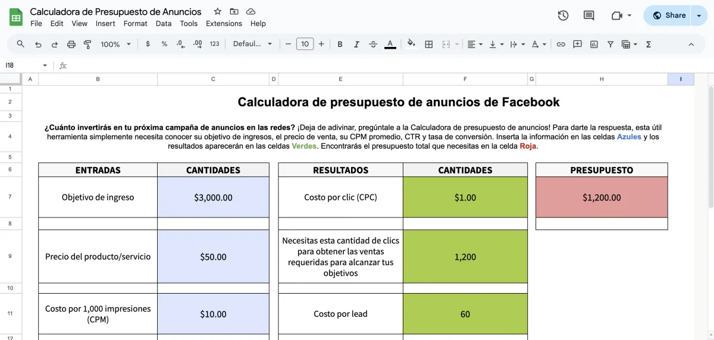Search the menus with magnifier icon

click(x=21, y=44)
